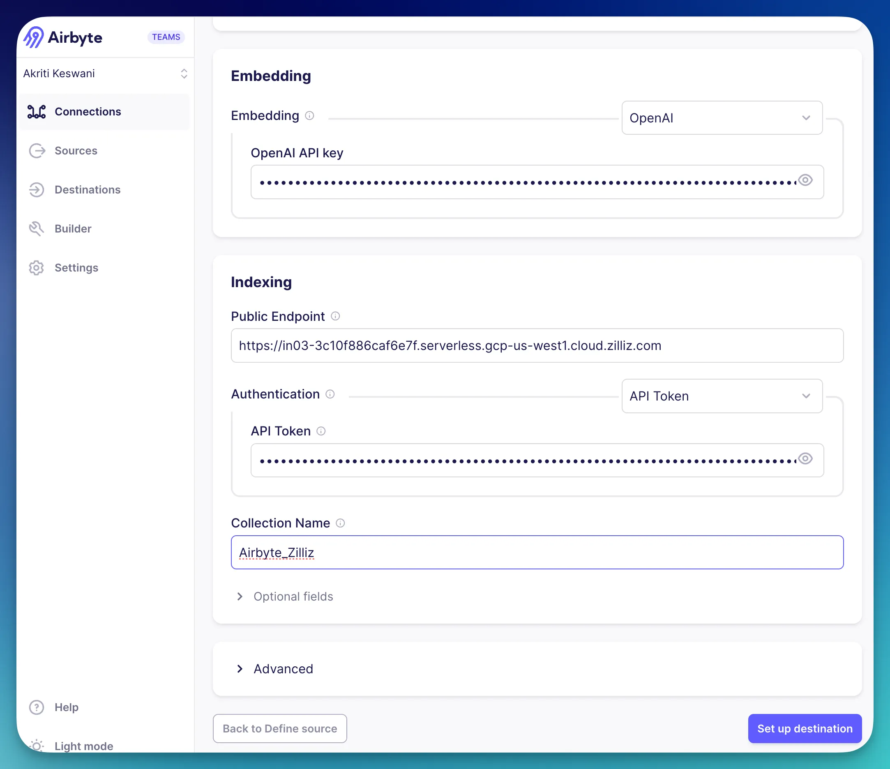The width and height of the screenshot is (890, 769).
Task: Click the Authentication info icon
Action: click(330, 394)
